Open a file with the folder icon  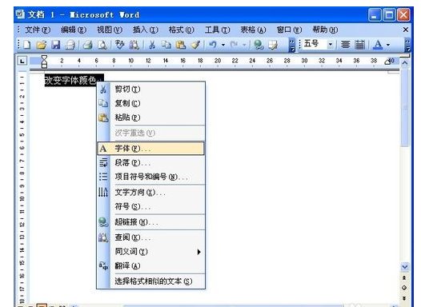coord(42,45)
